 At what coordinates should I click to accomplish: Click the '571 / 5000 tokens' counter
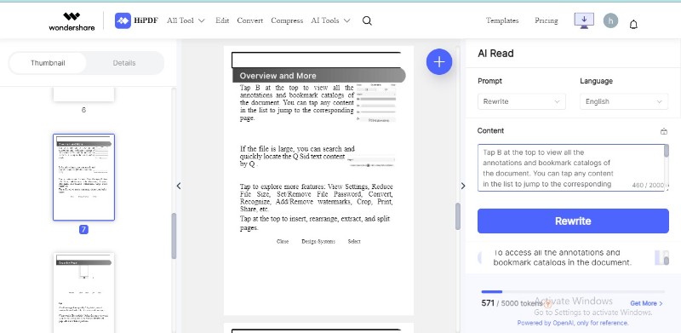(512, 303)
